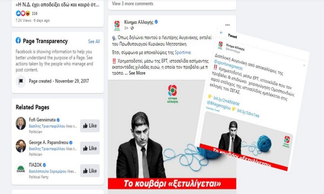This screenshot has height=194, width=324.
Task: Open the bit.ly/2H4lNWW link in tweet
Action: pos(226,101)
